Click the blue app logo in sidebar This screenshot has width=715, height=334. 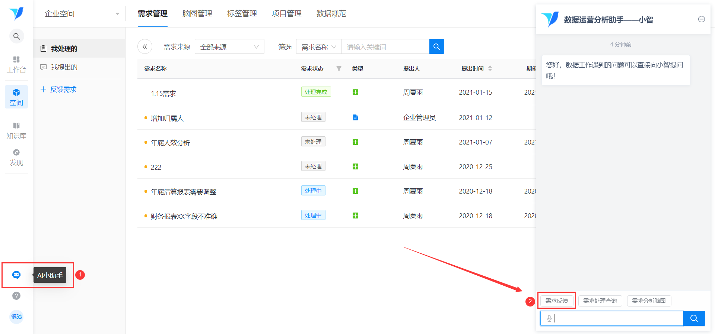click(16, 14)
